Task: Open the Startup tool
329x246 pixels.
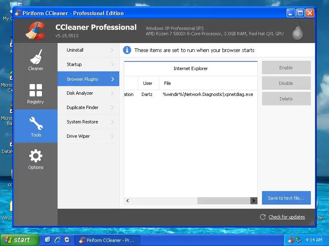Action: [x=88, y=64]
